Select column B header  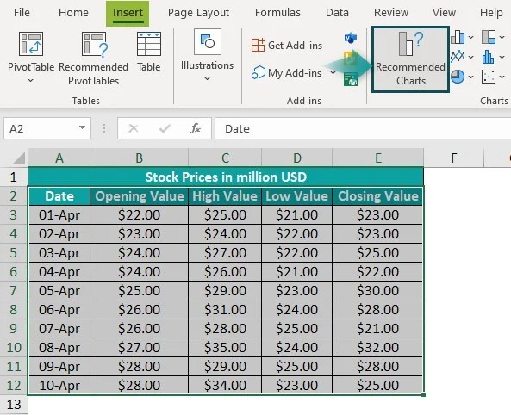139,158
